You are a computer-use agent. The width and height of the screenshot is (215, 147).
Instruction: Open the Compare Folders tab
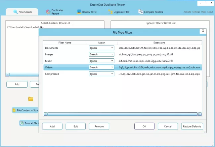(x=150, y=12)
